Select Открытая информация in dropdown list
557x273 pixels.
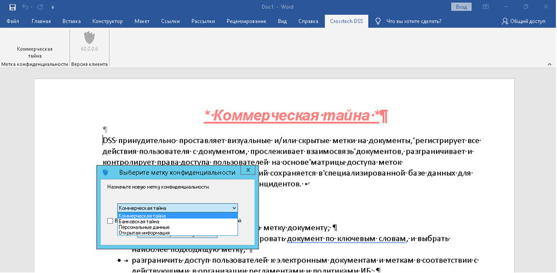[177, 232]
